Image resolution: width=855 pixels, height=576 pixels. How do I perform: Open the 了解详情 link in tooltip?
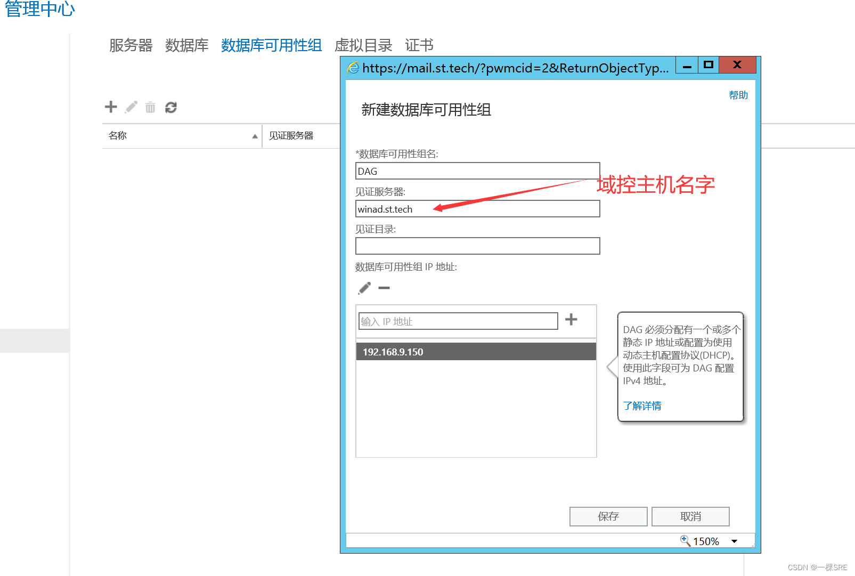642,405
